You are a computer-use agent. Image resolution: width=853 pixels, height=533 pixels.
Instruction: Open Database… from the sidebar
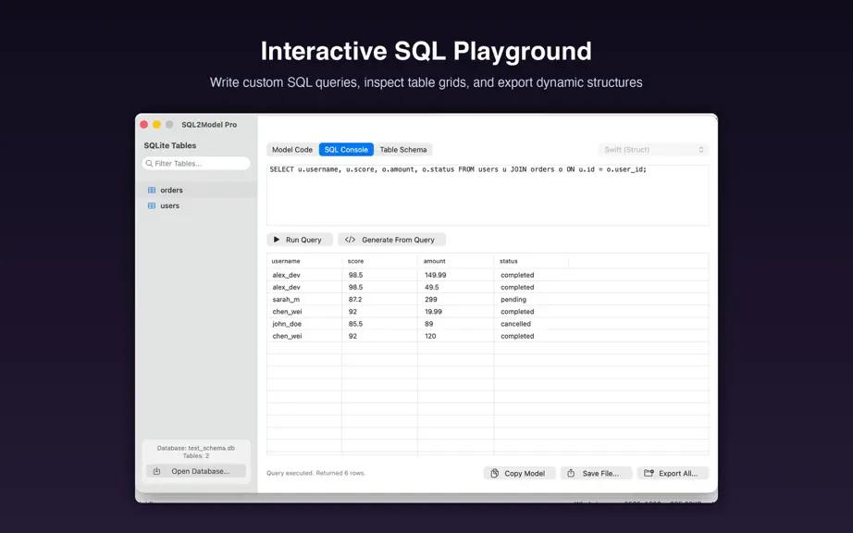point(196,471)
